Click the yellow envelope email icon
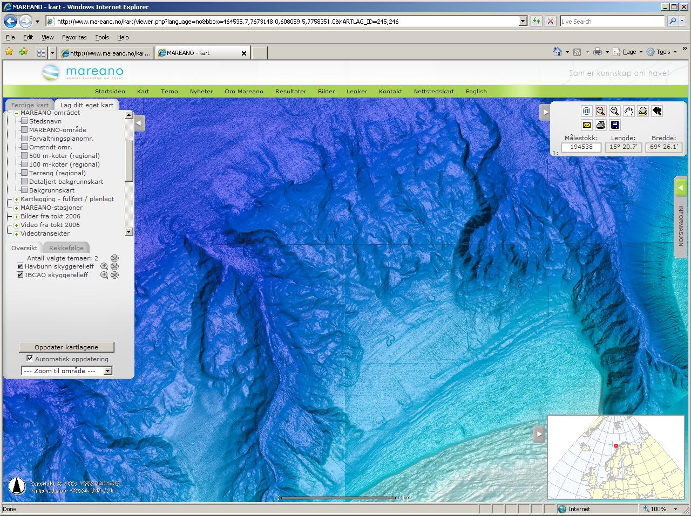The image size is (691, 516). [x=586, y=125]
